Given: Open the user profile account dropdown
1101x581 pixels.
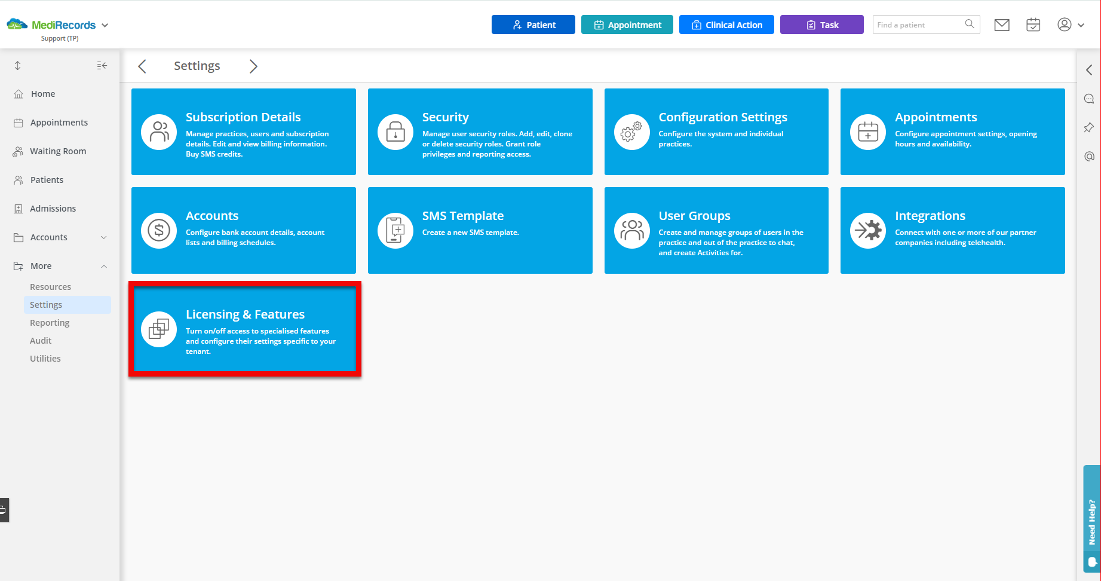Looking at the screenshot, I should 1071,25.
